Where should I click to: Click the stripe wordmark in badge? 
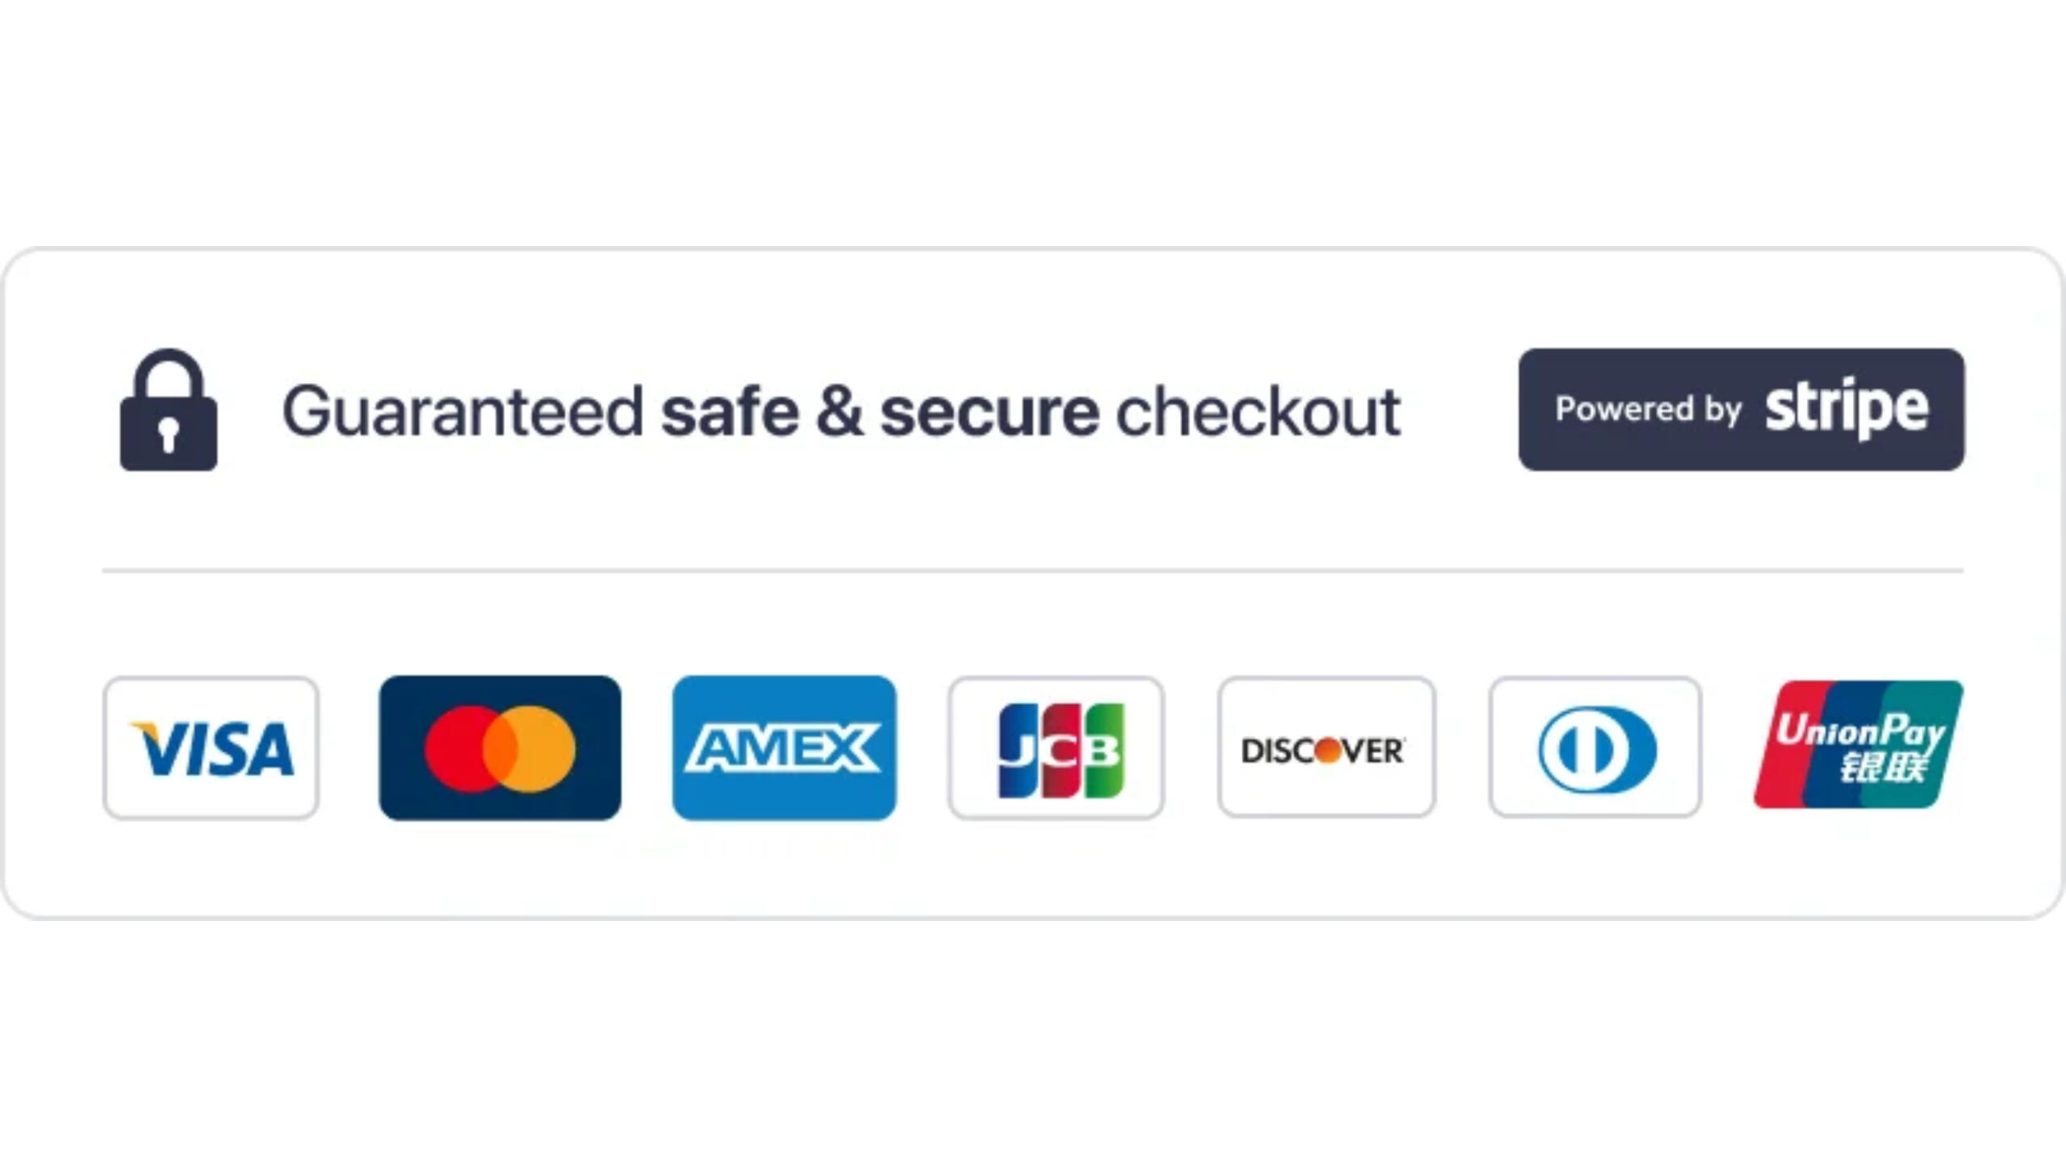point(1846,409)
